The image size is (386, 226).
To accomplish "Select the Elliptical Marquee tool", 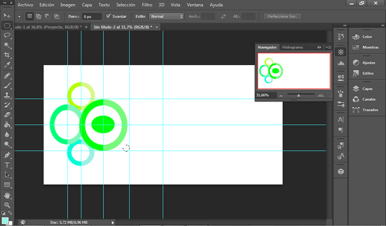I will coord(7,25).
